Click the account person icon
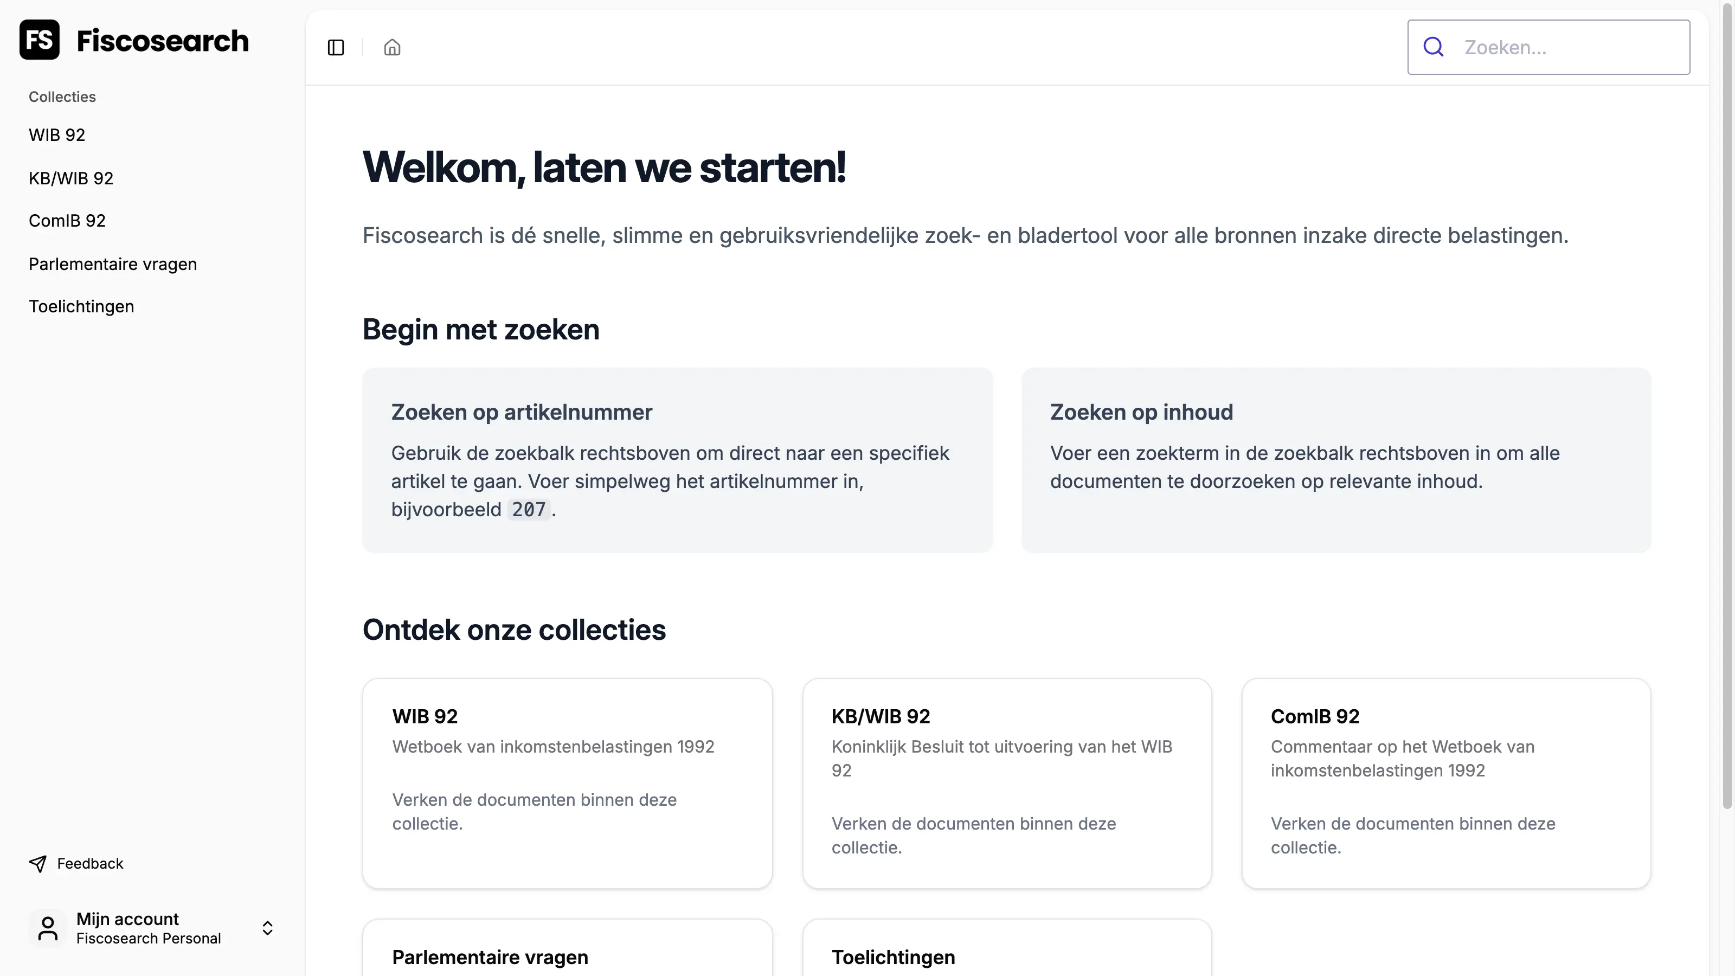The width and height of the screenshot is (1735, 976). 47,928
